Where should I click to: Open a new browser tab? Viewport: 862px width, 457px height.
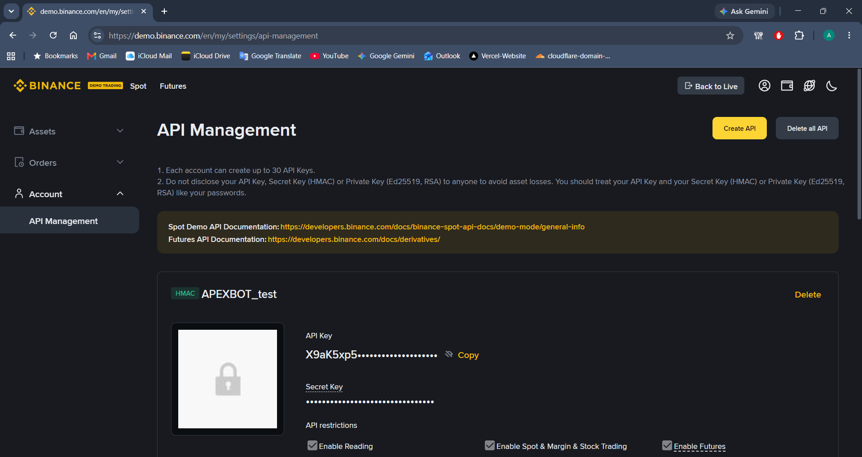coord(164,11)
